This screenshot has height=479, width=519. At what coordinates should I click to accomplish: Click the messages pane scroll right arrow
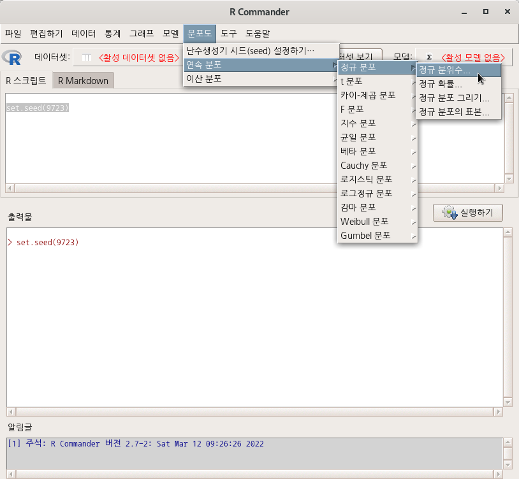[x=498, y=474]
